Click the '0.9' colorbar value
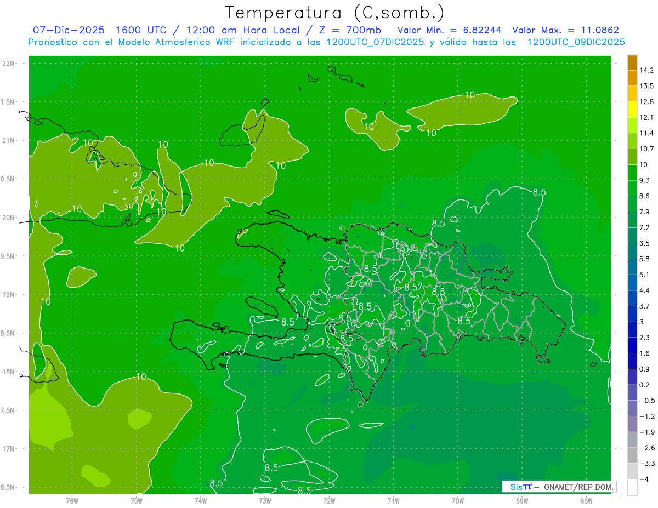Viewport: 658px width, 508px height. pyautogui.click(x=644, y=369)
